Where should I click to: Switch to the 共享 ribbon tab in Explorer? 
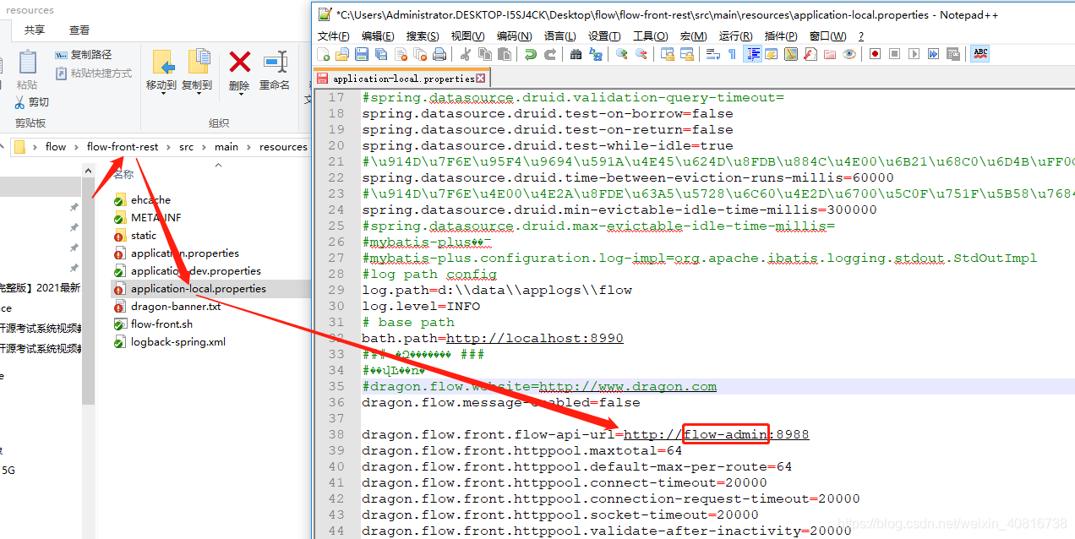[35, 30]
